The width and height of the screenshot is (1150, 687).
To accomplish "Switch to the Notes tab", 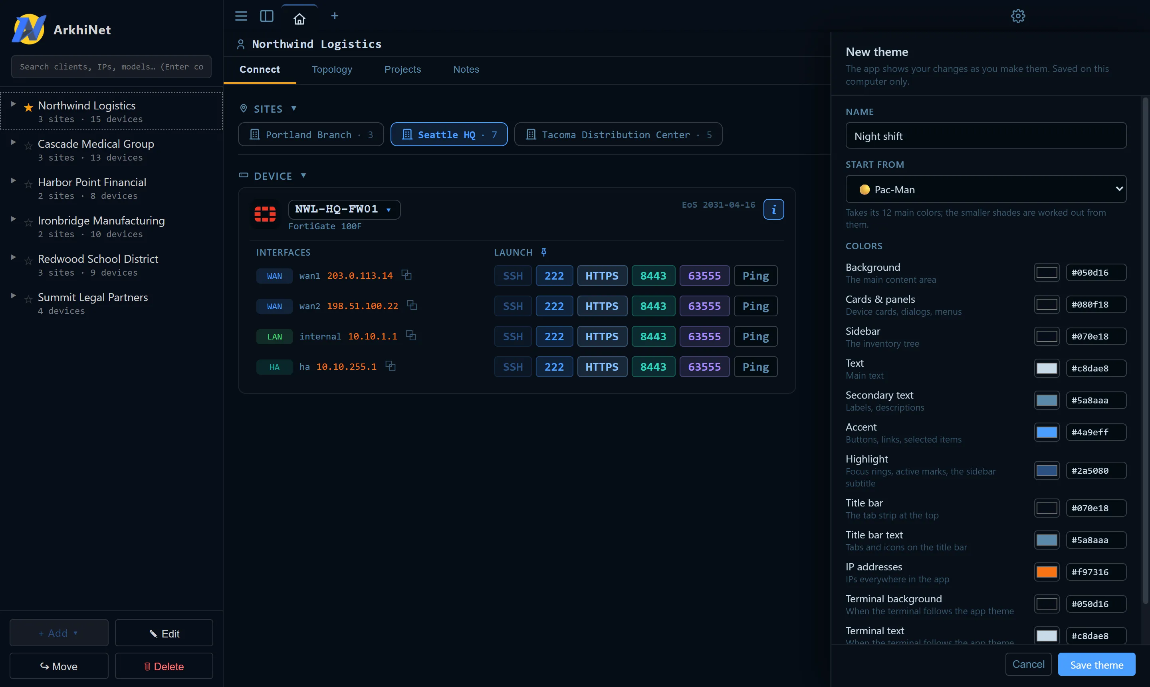I will point(466,69).
